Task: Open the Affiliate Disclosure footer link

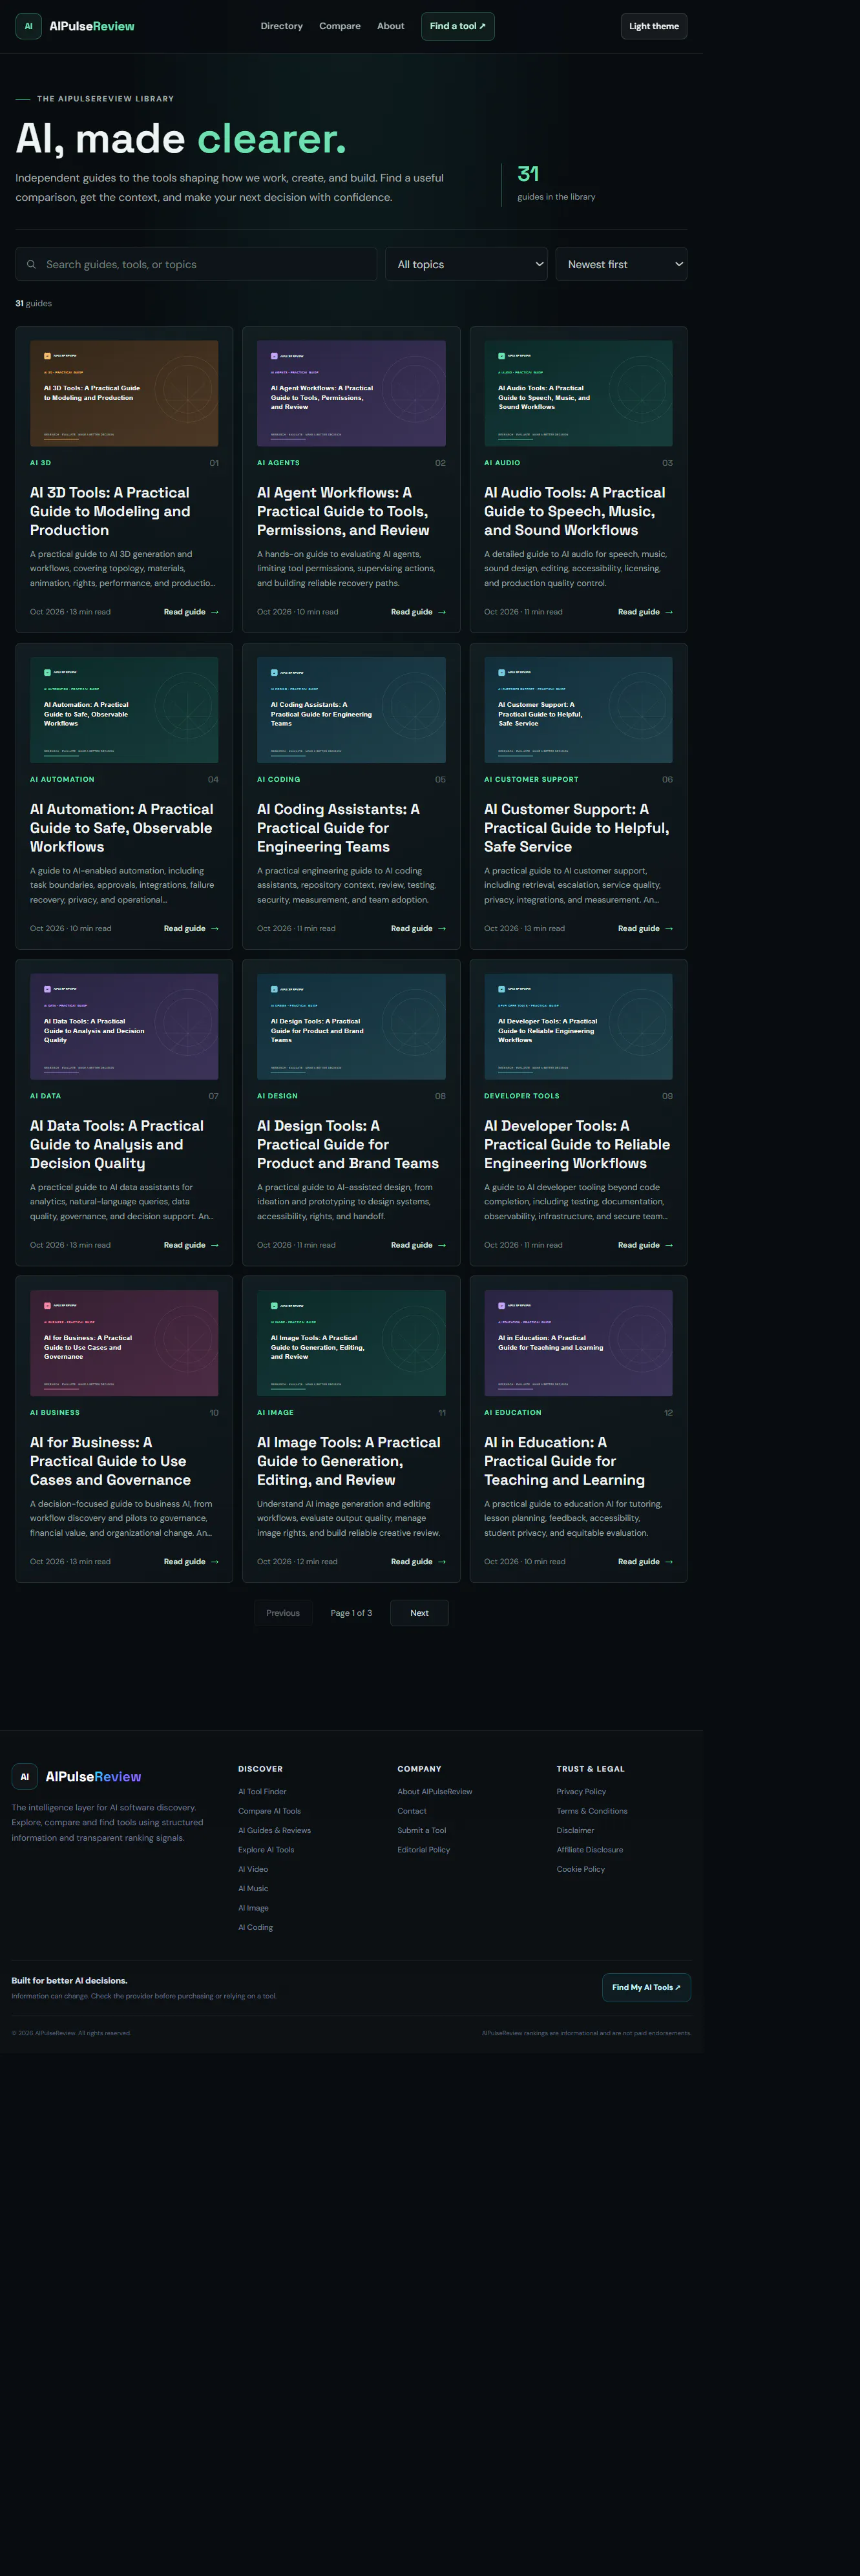Action: (x=590, y=1850)
